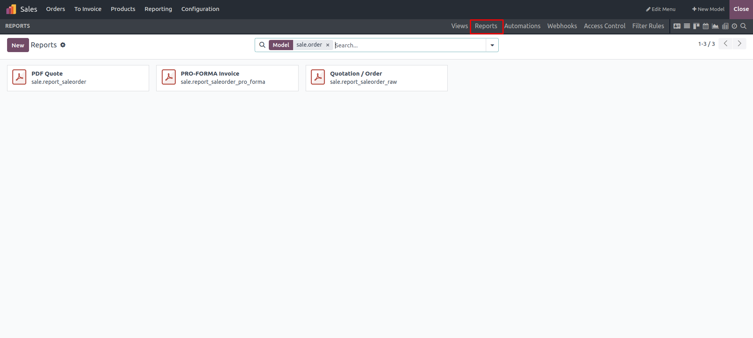This screenshot has width=753, height=338.
Task: Open the calendar view icon
Action: click(706, 26)
